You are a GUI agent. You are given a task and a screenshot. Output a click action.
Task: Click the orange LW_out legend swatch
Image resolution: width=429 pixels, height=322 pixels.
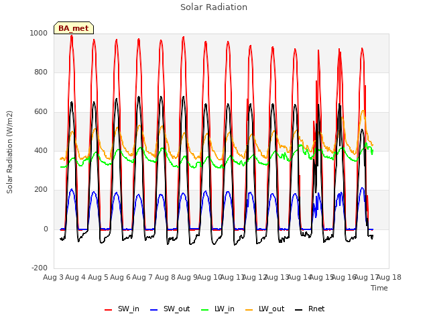pyautogui.click(x=249, y=310)
